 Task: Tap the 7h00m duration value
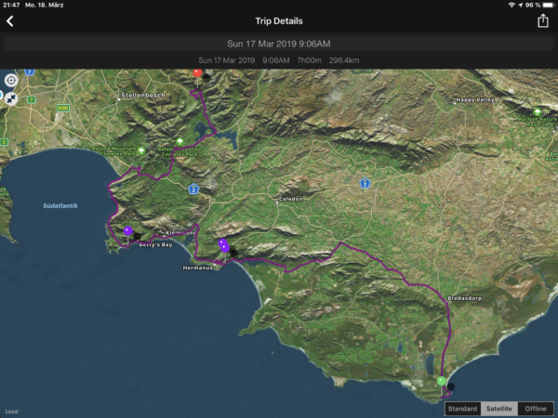pyautogui.click(x=310, y=60)
